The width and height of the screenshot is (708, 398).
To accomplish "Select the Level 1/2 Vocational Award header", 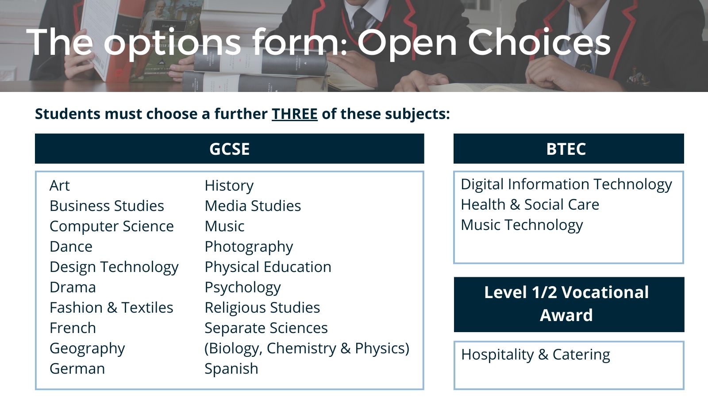I will [x=569, y=304].
